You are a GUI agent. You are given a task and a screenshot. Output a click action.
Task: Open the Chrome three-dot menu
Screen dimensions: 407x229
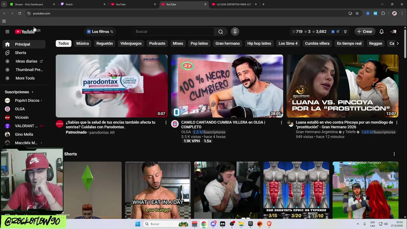(x=402, y=13)
